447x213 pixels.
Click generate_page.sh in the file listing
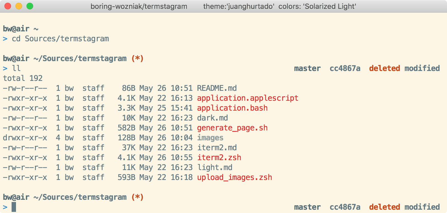[232, 128]
